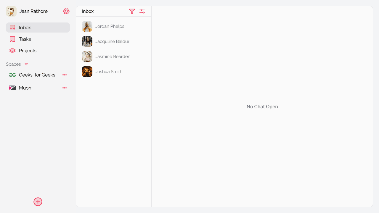Click the funnel filter icon in Inbox
The image size is (379, 213).
[x=132, y=11]
